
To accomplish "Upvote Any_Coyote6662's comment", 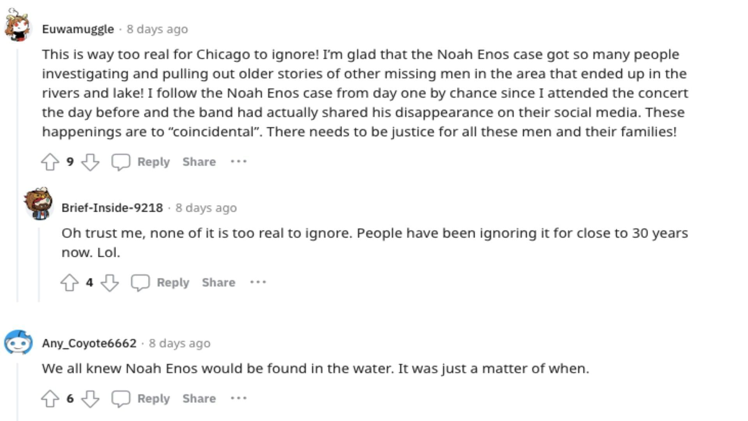I will click(50, 399).
